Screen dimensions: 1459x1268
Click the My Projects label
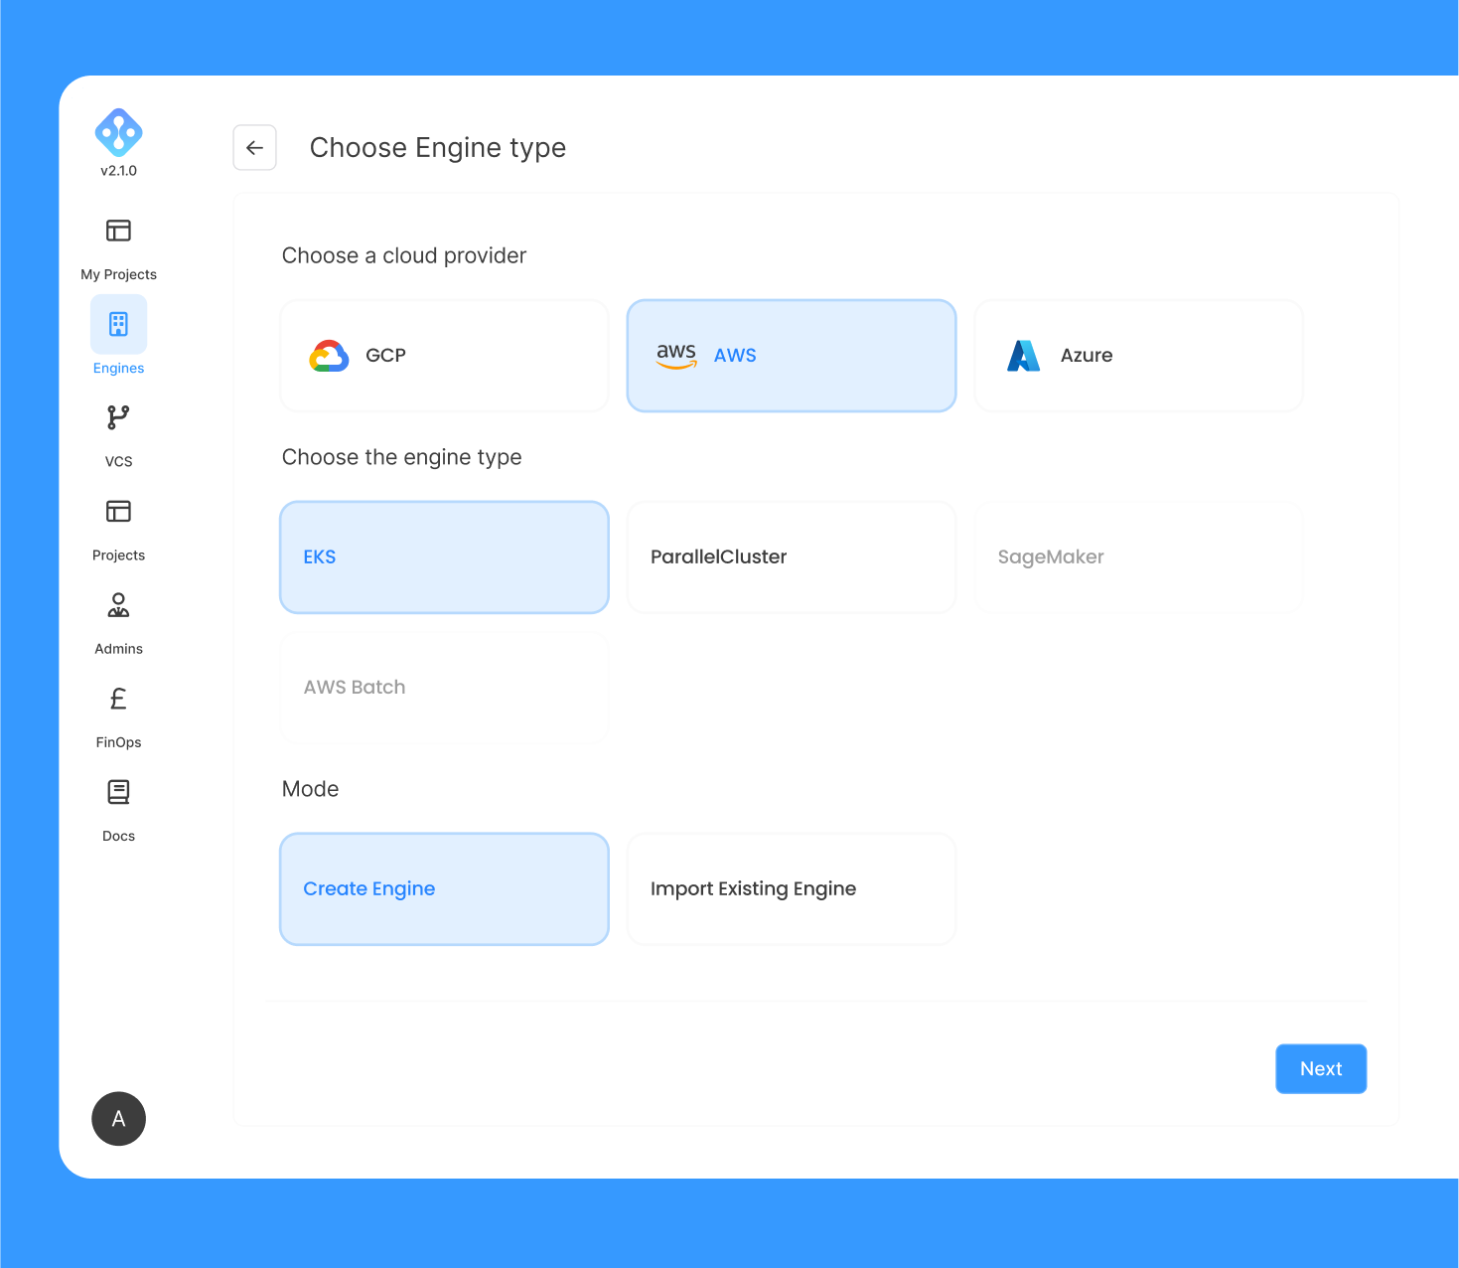coord(118,274)
